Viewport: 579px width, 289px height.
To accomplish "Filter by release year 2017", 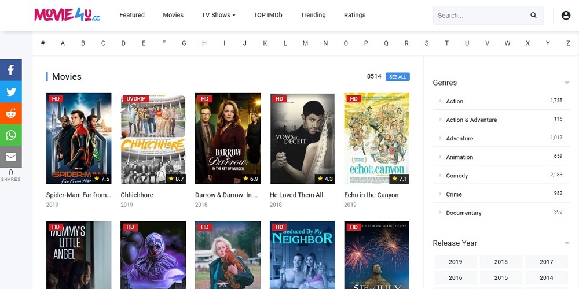I will click(546, 262).
